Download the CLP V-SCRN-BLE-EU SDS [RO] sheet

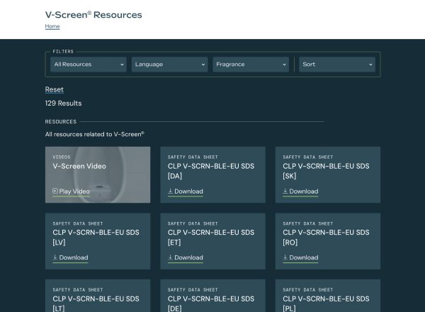click(x=300, y=257)
